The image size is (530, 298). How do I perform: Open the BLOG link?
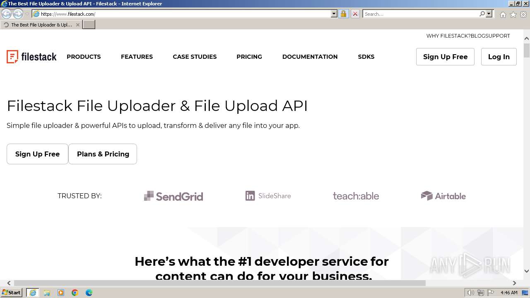(478, 36)
